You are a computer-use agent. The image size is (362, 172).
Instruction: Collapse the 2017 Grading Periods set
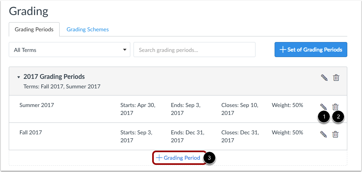[x=19, y=77]
